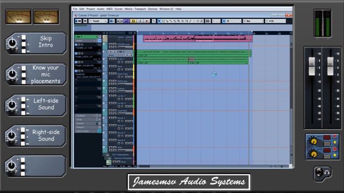Solo the L Gtr 1 track
344x193 pixels.
pyautogui.click(x=114, y=51)
